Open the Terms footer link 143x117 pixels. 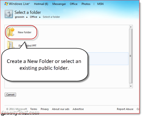point(34,109)
